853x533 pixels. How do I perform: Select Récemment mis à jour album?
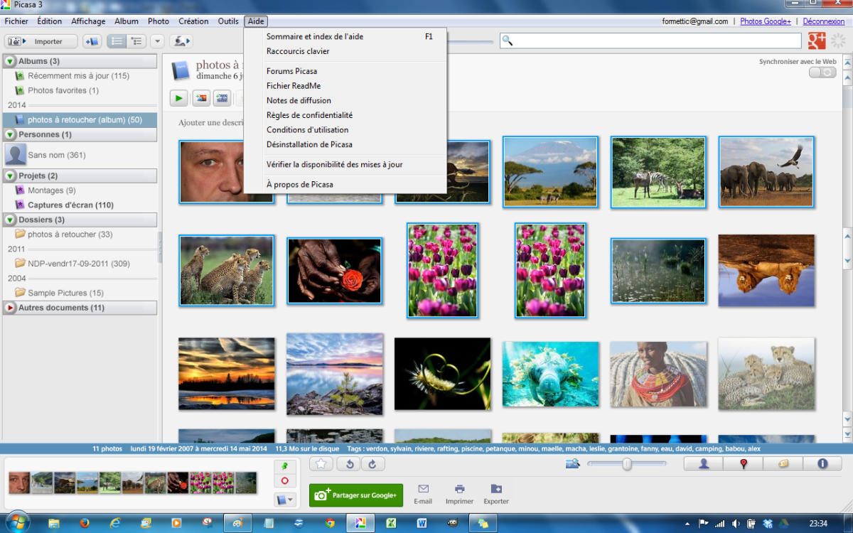78,76
